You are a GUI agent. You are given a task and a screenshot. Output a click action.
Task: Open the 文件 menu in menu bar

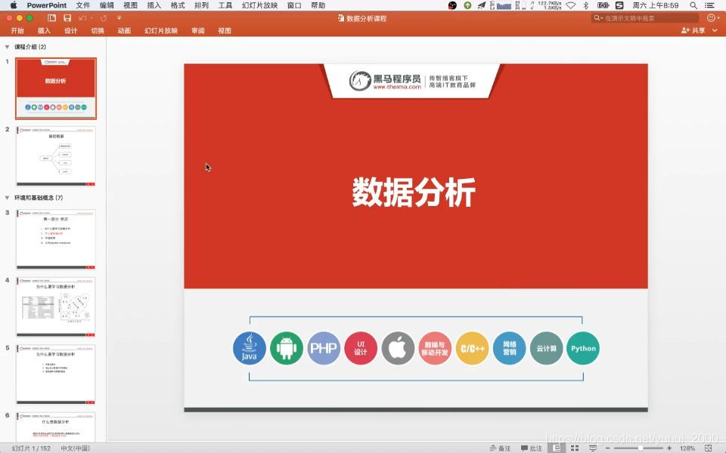click(83, 5)
